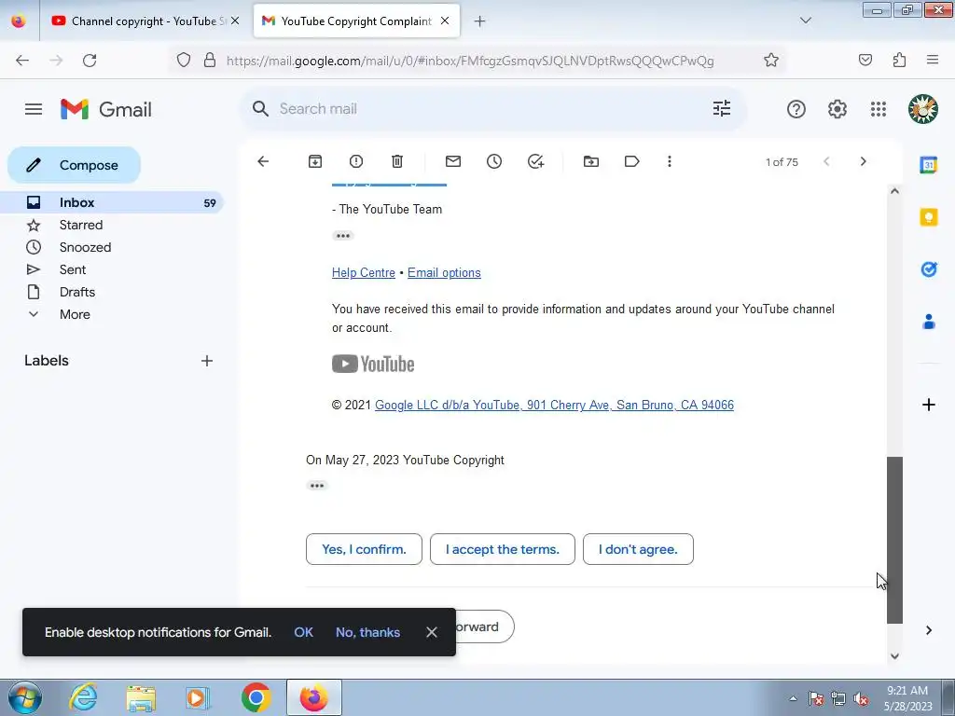Open Google Contacts side panel
Image resolution: width=955 pixels, height=716 pixels.
928,322
